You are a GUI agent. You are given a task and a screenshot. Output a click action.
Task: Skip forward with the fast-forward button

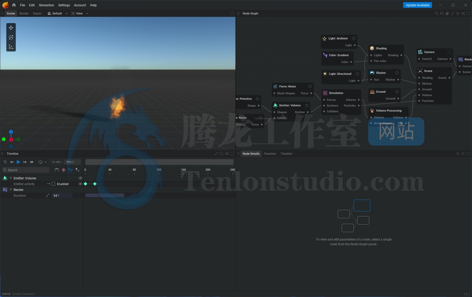tap(32, 162)
